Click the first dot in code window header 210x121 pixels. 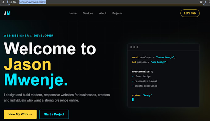point(131,47)
